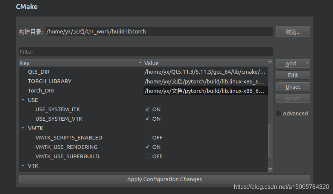Disable VMTK_USE_RENDERING checkbox
Screen dimensions: 333x194
147,147
